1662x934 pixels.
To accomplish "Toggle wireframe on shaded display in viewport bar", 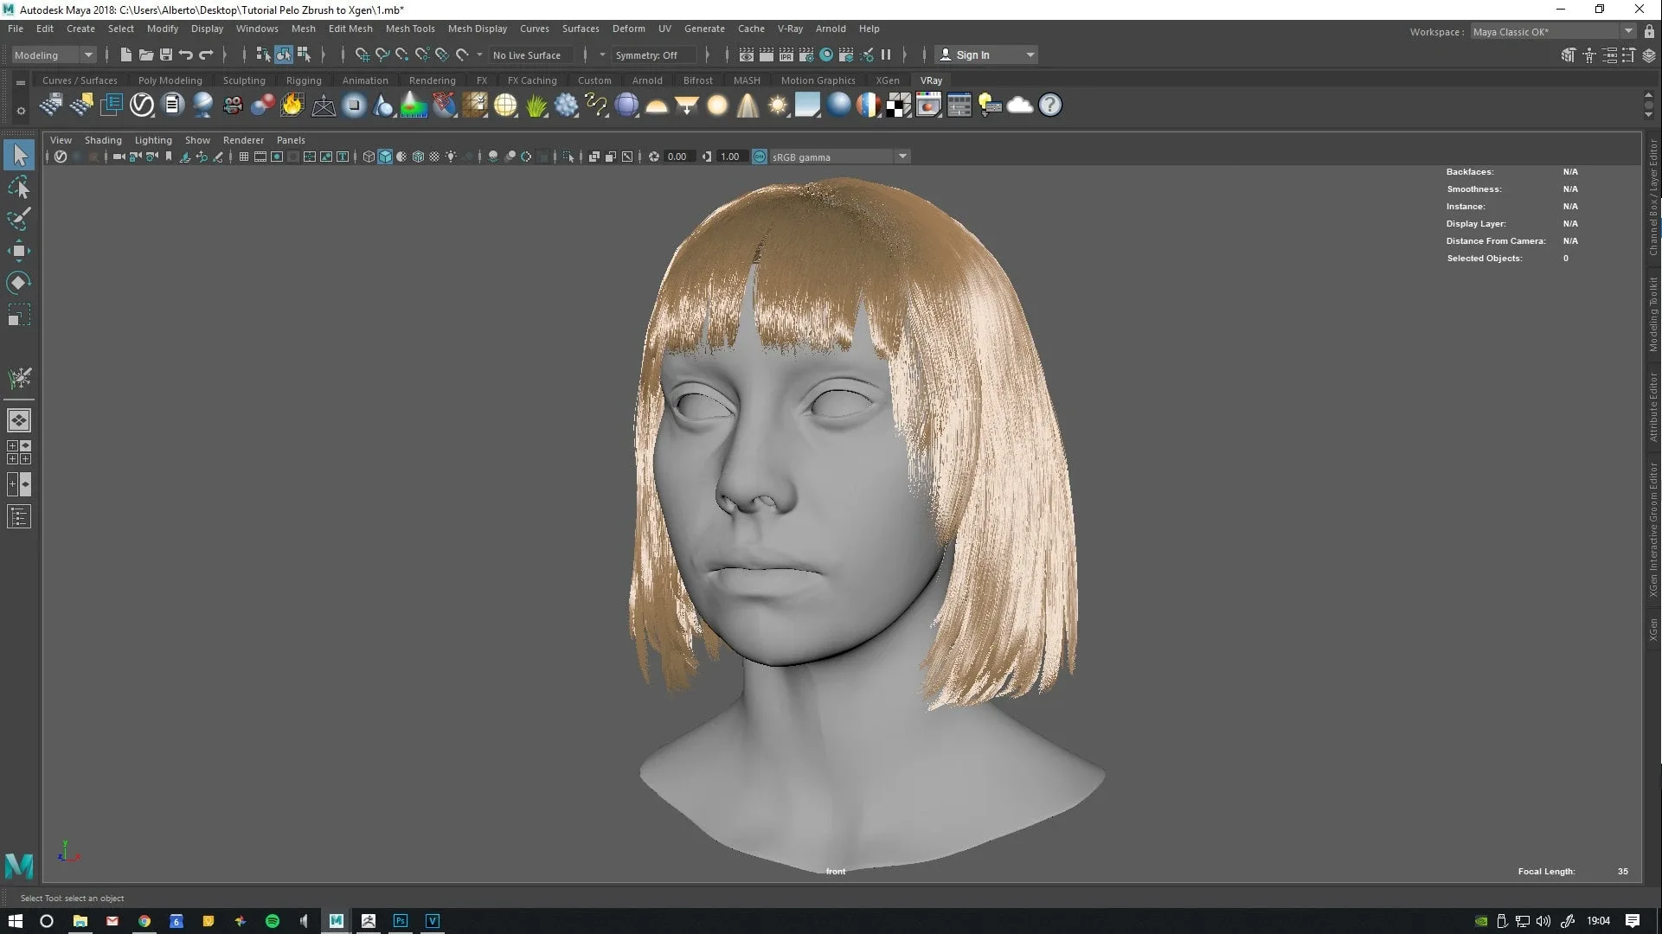I will [x=401, y=157].
